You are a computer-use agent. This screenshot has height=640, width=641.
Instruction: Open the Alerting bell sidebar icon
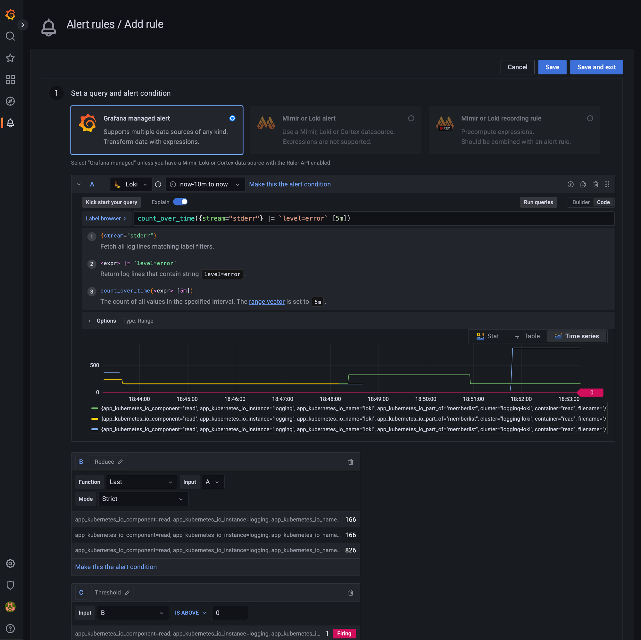10,123
